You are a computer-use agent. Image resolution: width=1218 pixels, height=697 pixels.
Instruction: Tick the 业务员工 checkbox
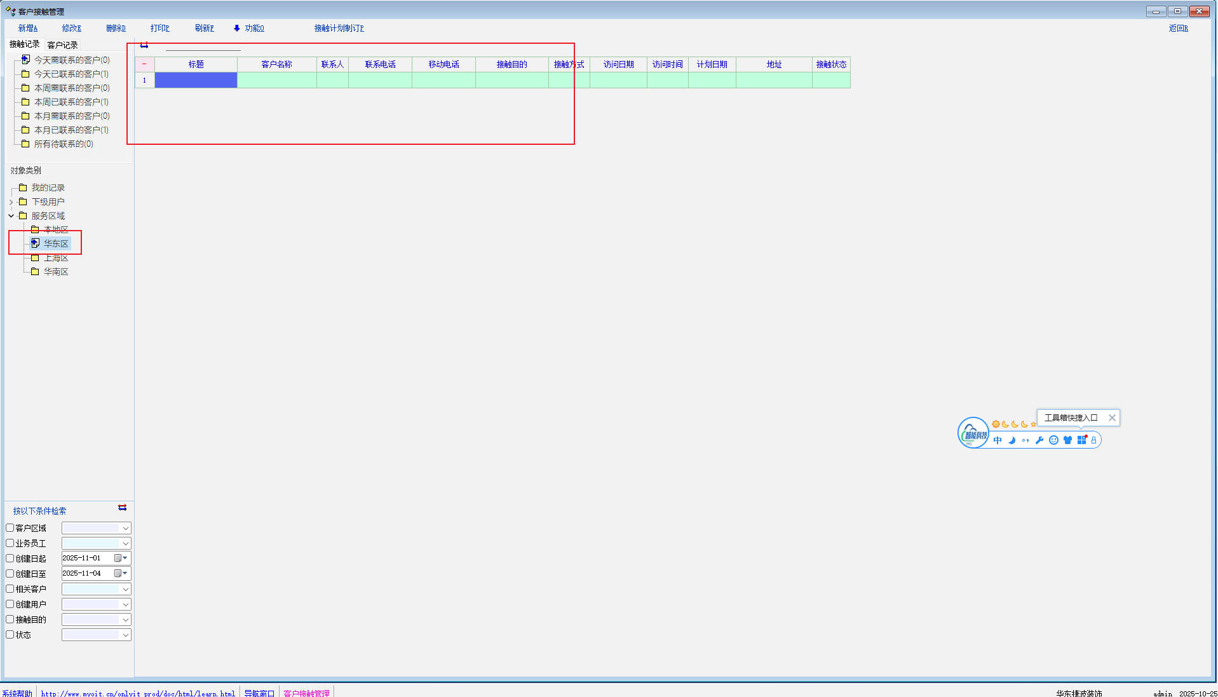pyautogui.click(x=10, y=543)
